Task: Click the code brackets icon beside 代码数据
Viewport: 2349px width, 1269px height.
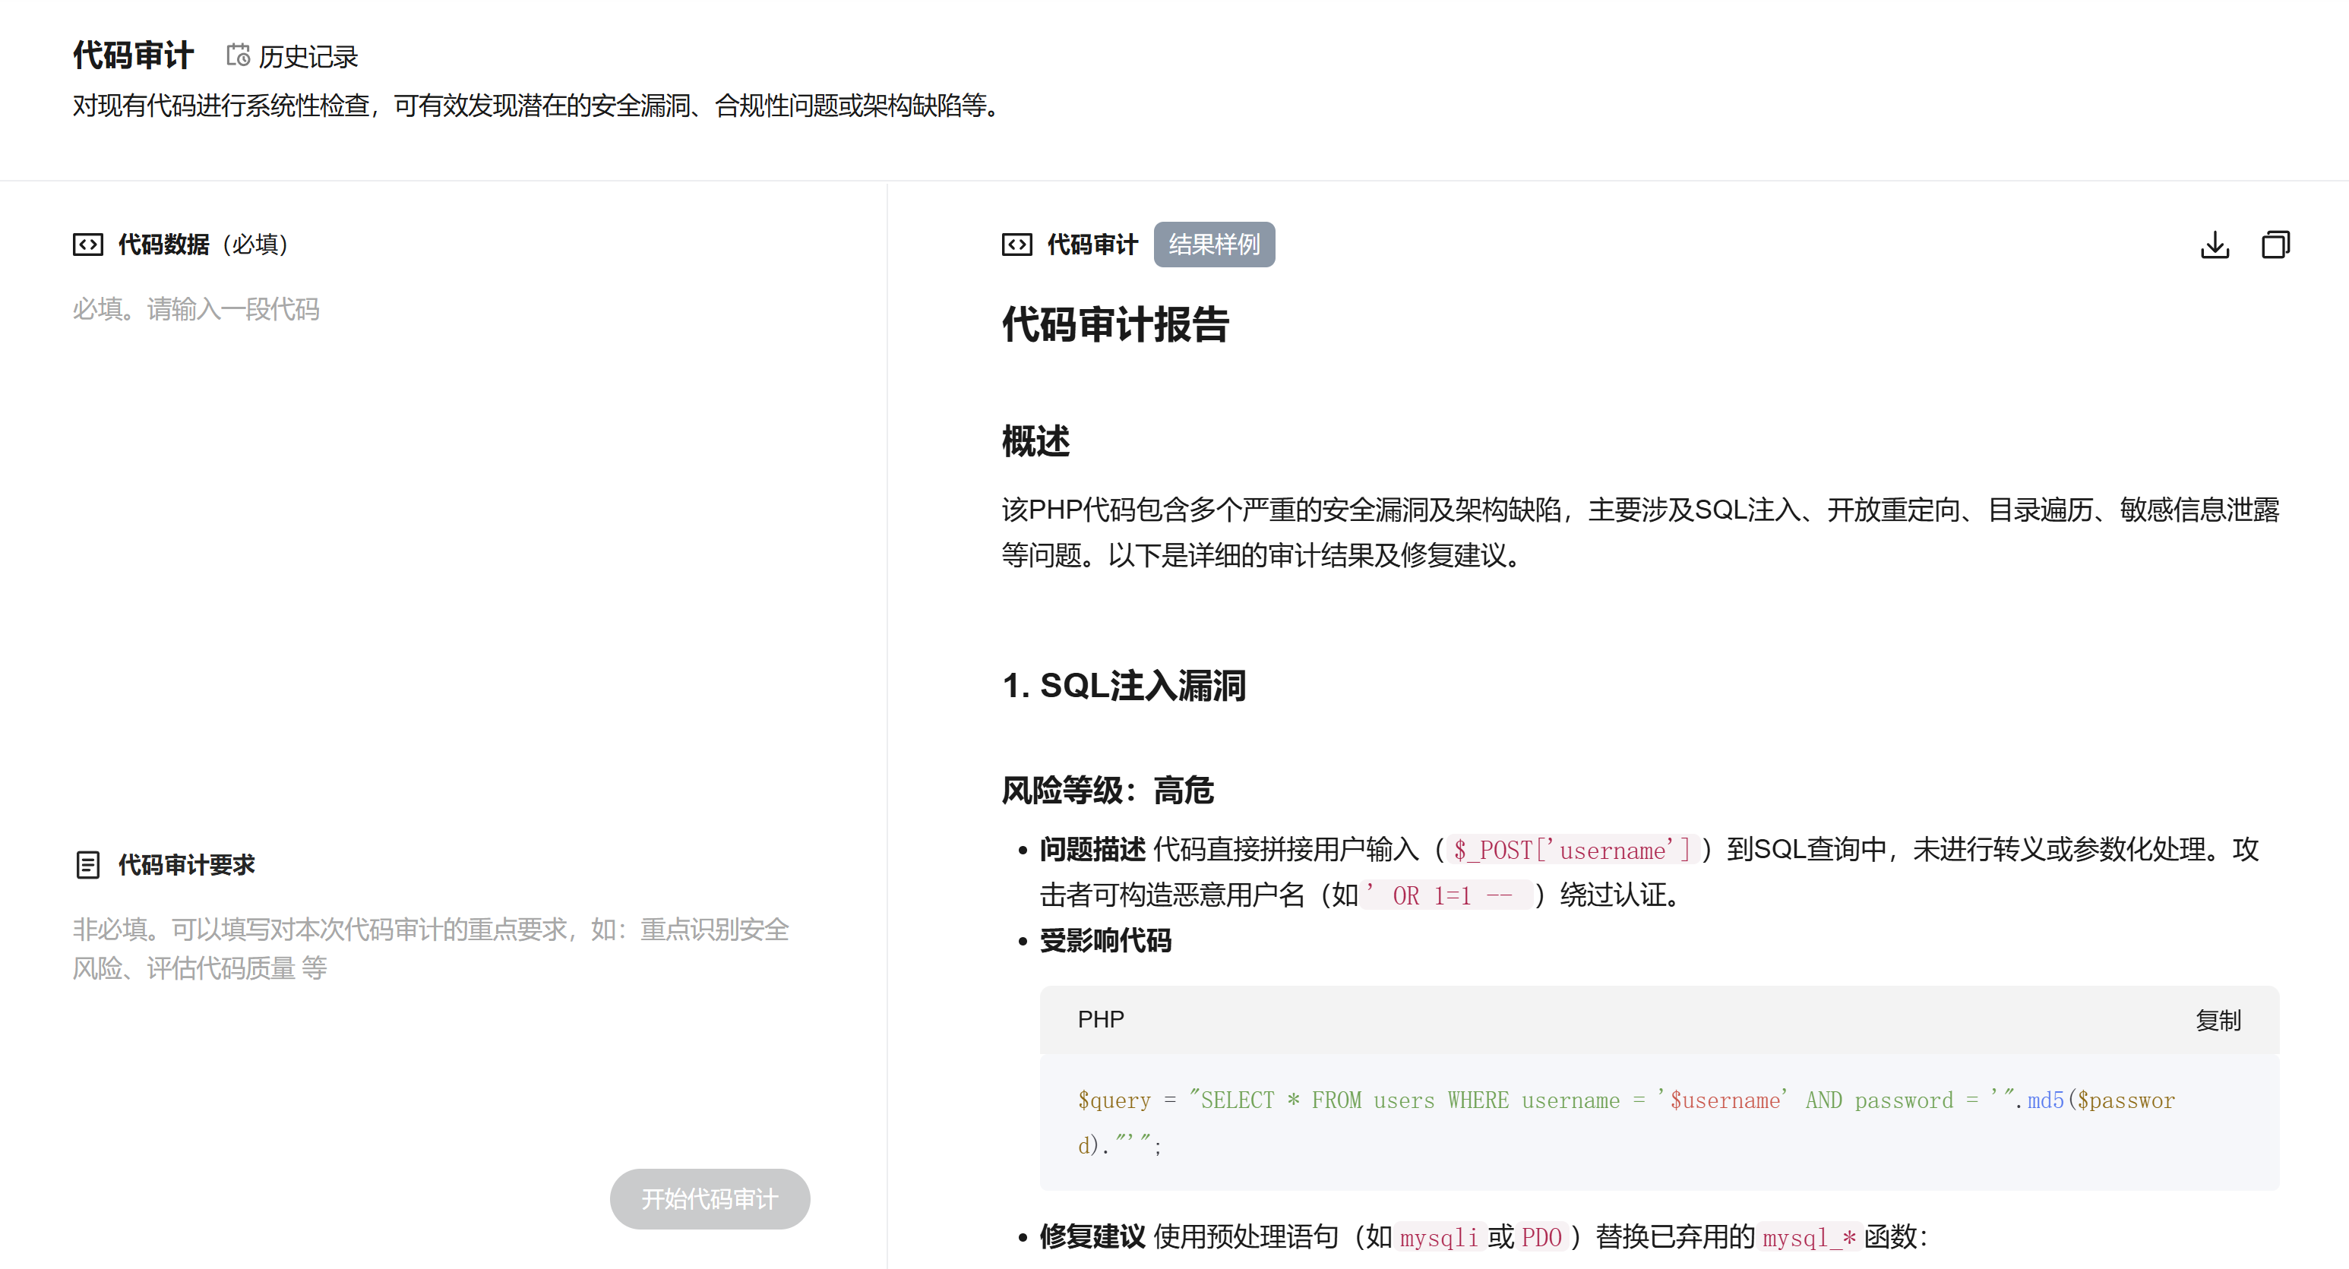Action: [87, 245]
